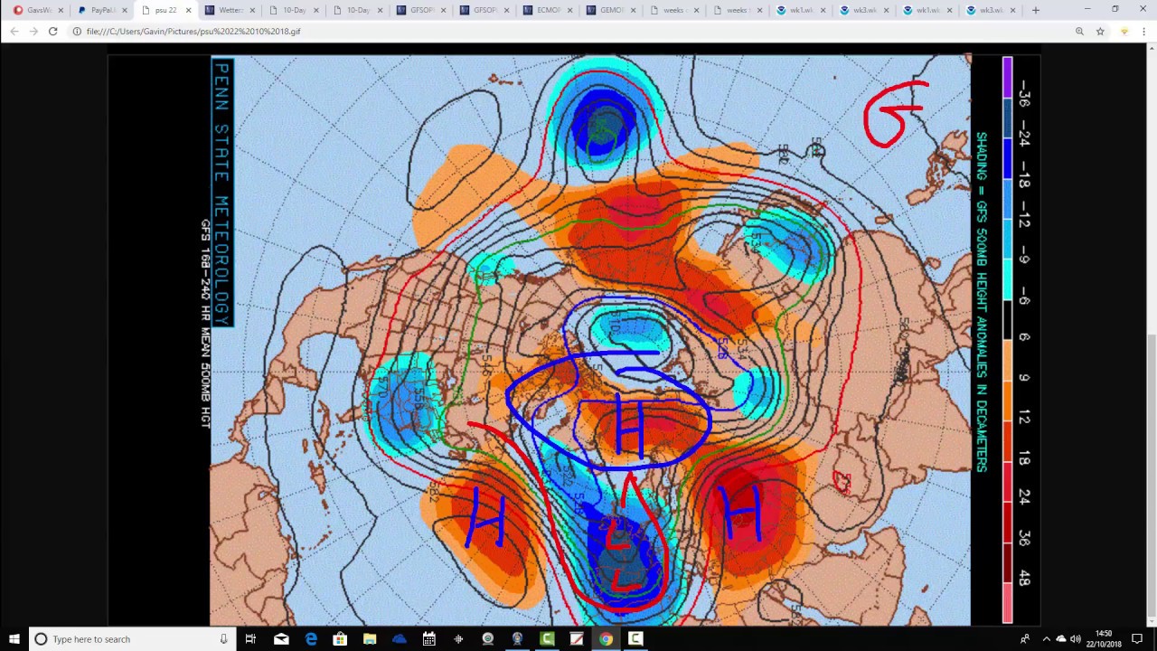The height and width of the screenshot is (651, 1157).
Task: Bookmark this page with the star icon
Action: pos(1100,31)
